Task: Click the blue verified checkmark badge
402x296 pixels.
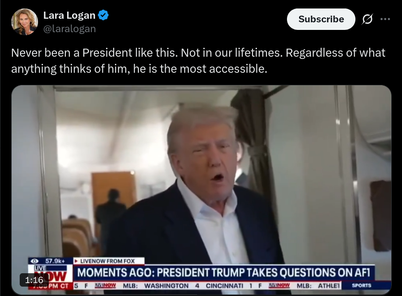Action: pos(103,15)
